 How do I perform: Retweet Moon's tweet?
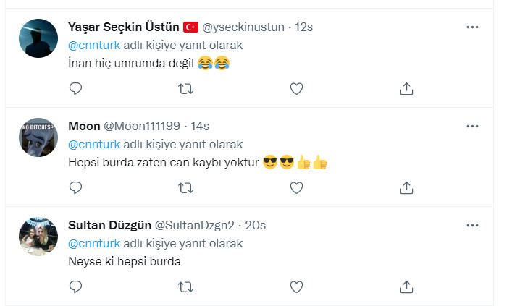pyautogui.click(x=186, y=187)
